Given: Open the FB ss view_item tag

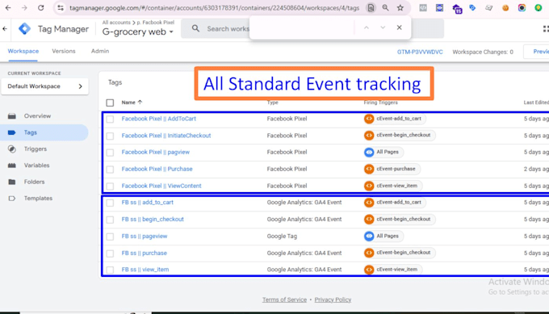Looking at the screenshot, I should pos(145,270).
